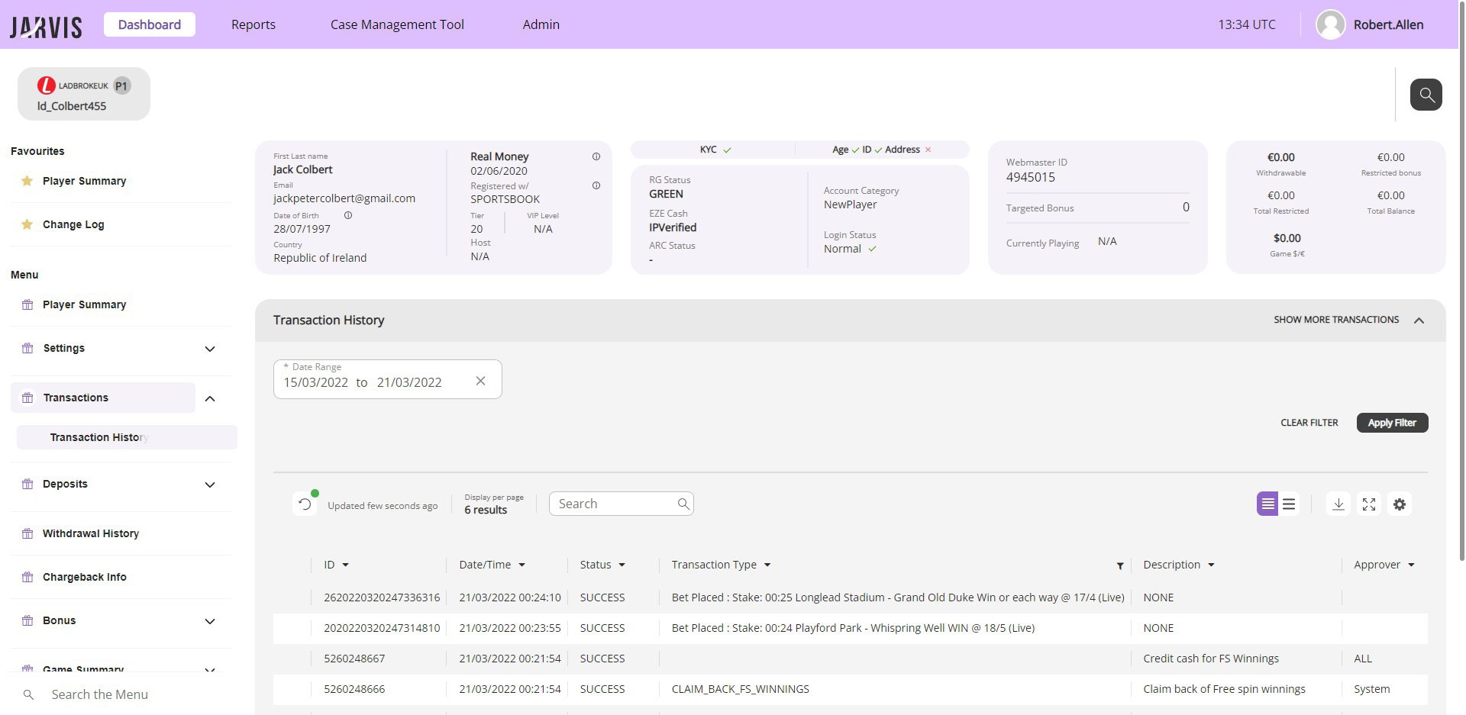1466x715 pixels.
Task: Click gift icon beside Withdrawal History
Action: (x=27, y=533)
